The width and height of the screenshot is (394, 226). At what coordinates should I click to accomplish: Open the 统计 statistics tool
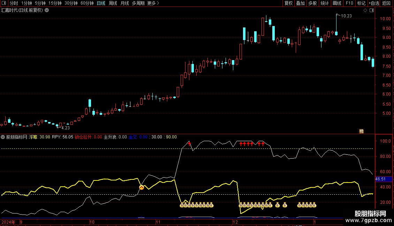[324, 3]
